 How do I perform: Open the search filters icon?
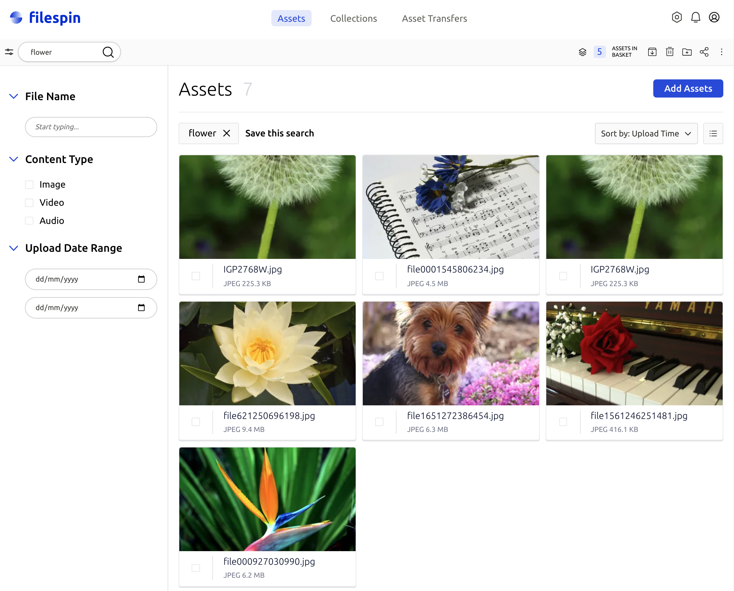(x=9, y=52)
